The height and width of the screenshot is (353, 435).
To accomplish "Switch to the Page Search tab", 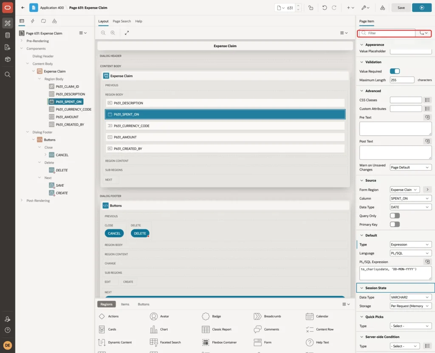I will coord(121,21).
